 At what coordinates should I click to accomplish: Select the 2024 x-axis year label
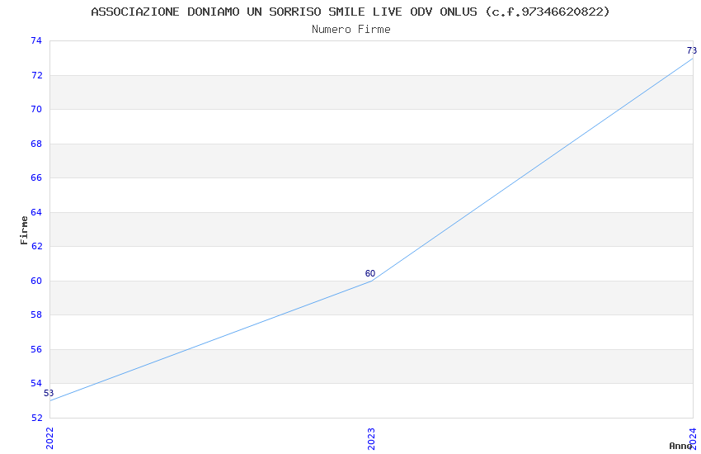[x=693, y=438]
